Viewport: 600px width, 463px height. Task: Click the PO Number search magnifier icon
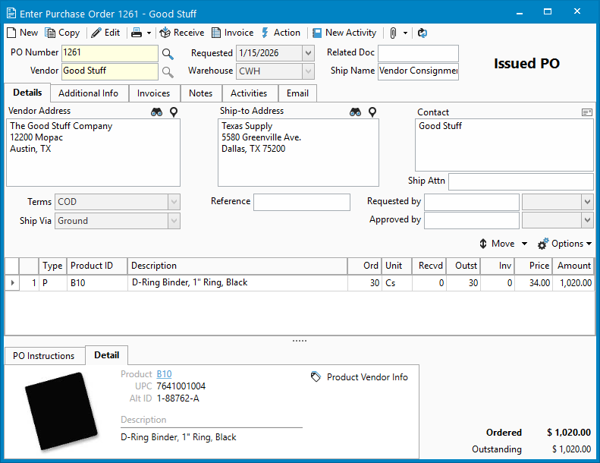(x=168, y=54)
